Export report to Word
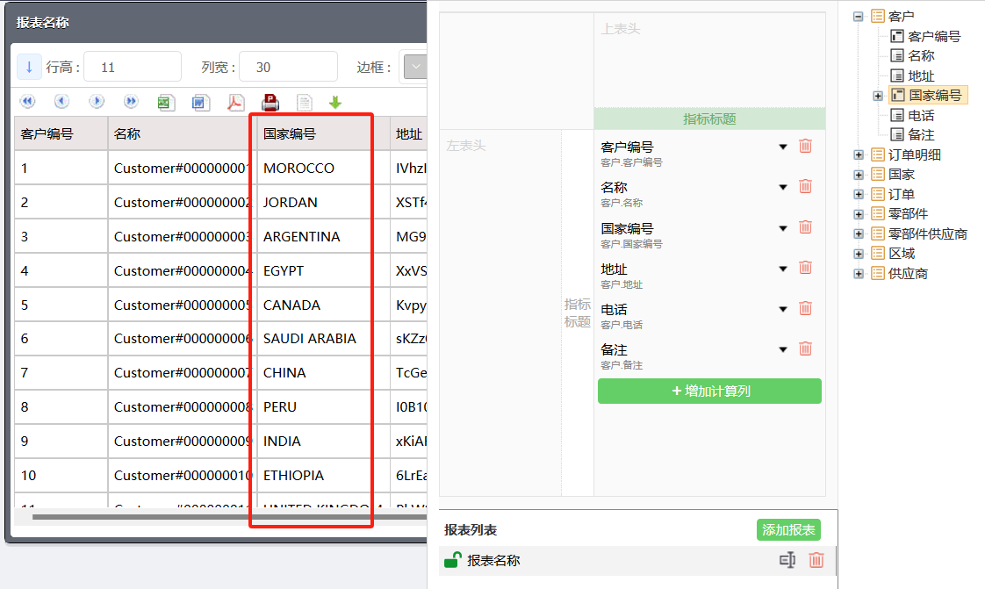This screenshot has width=985, height=589. tap(200, 103)
